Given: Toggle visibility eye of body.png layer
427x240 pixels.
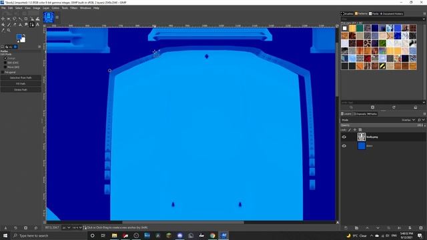Looking at the screenshot, I should (x=344, y=137).
